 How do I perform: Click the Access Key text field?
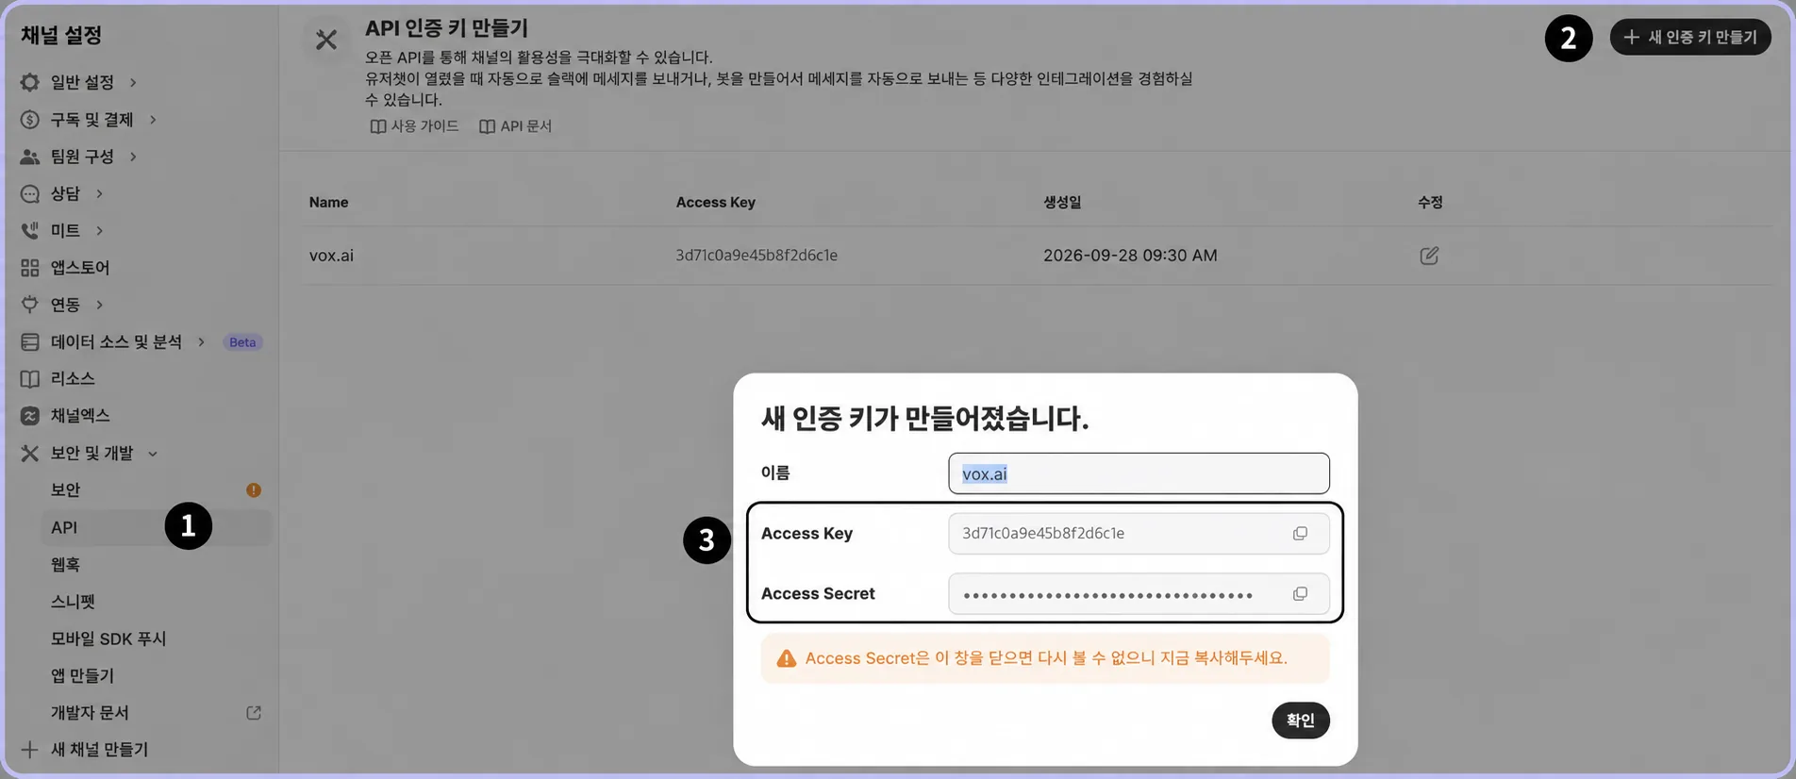point(1139,534)
